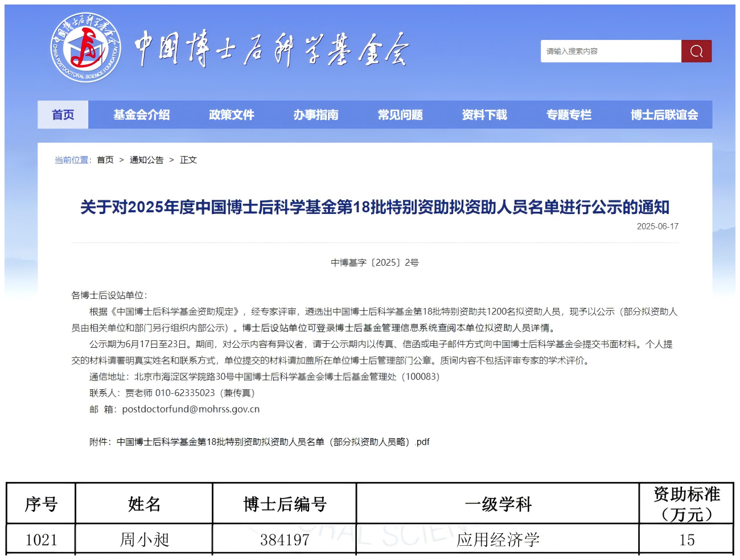Click the China Postdoctoral Science Foundation logo

[85, 48]
